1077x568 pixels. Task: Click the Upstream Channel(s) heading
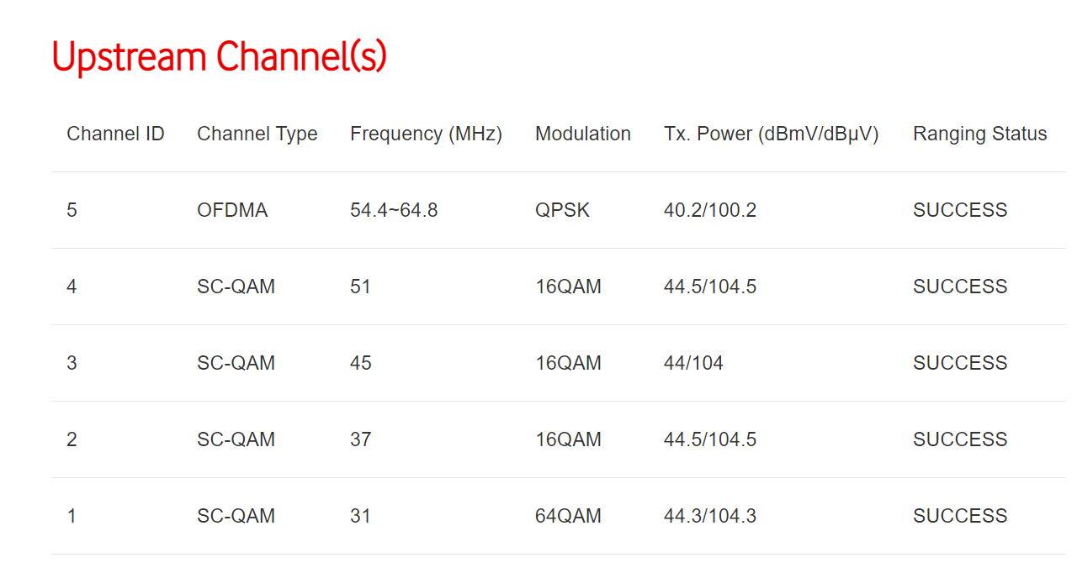point(219,58)
